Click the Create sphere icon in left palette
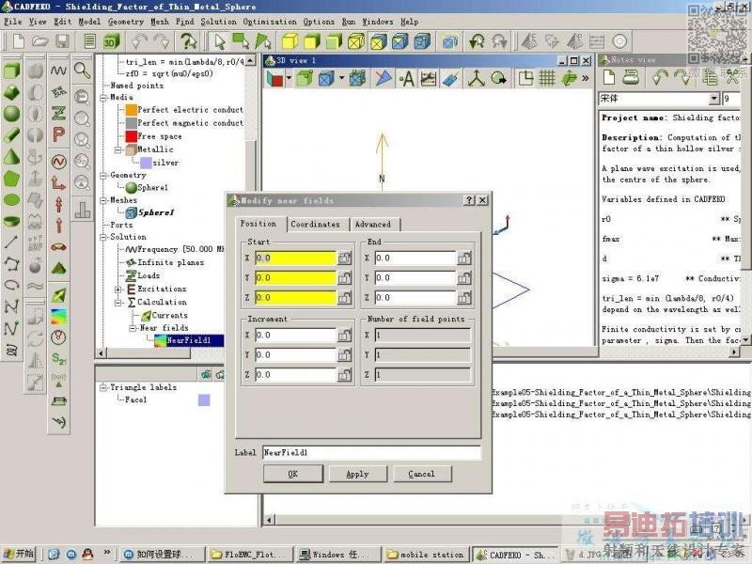Viewport: 752px width, 564px height. point(12,114)
